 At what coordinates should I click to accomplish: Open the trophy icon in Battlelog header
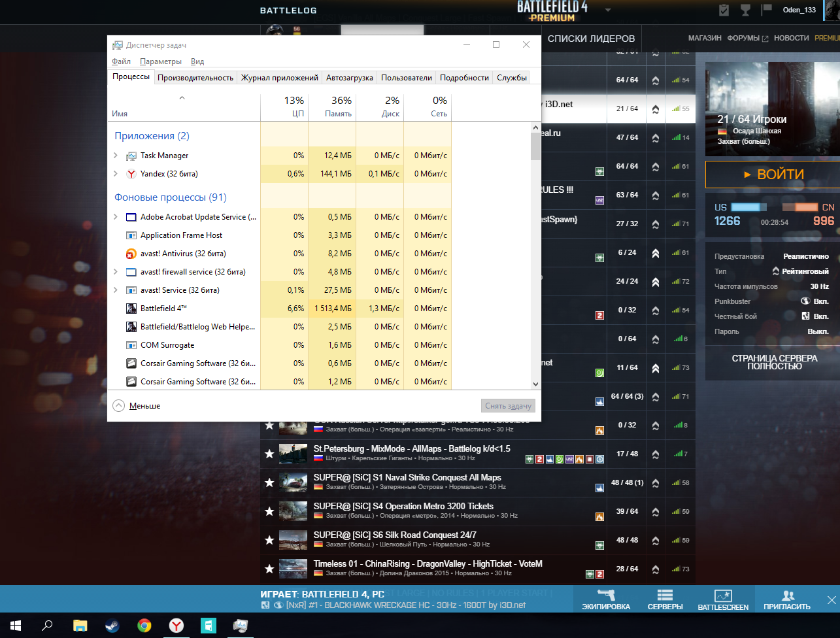pos(745,10)
